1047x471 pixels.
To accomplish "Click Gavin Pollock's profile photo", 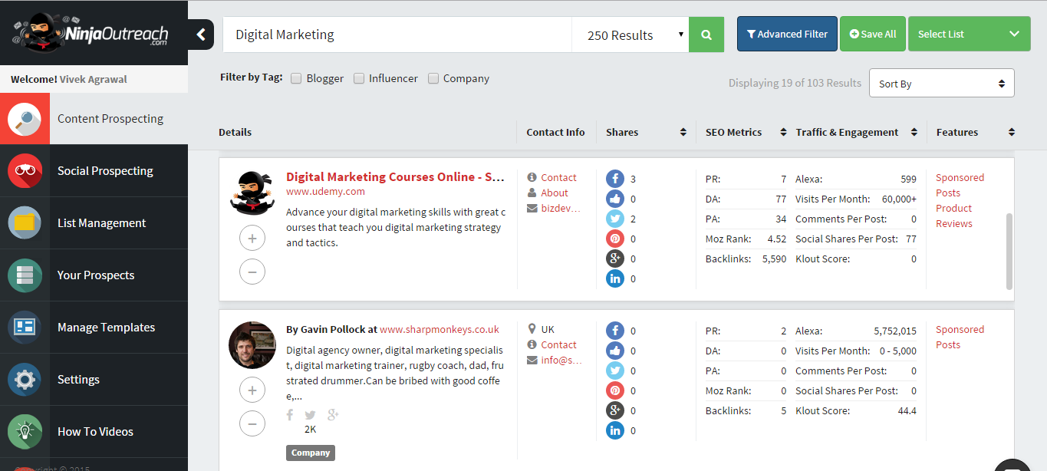I will click(252, 345).
